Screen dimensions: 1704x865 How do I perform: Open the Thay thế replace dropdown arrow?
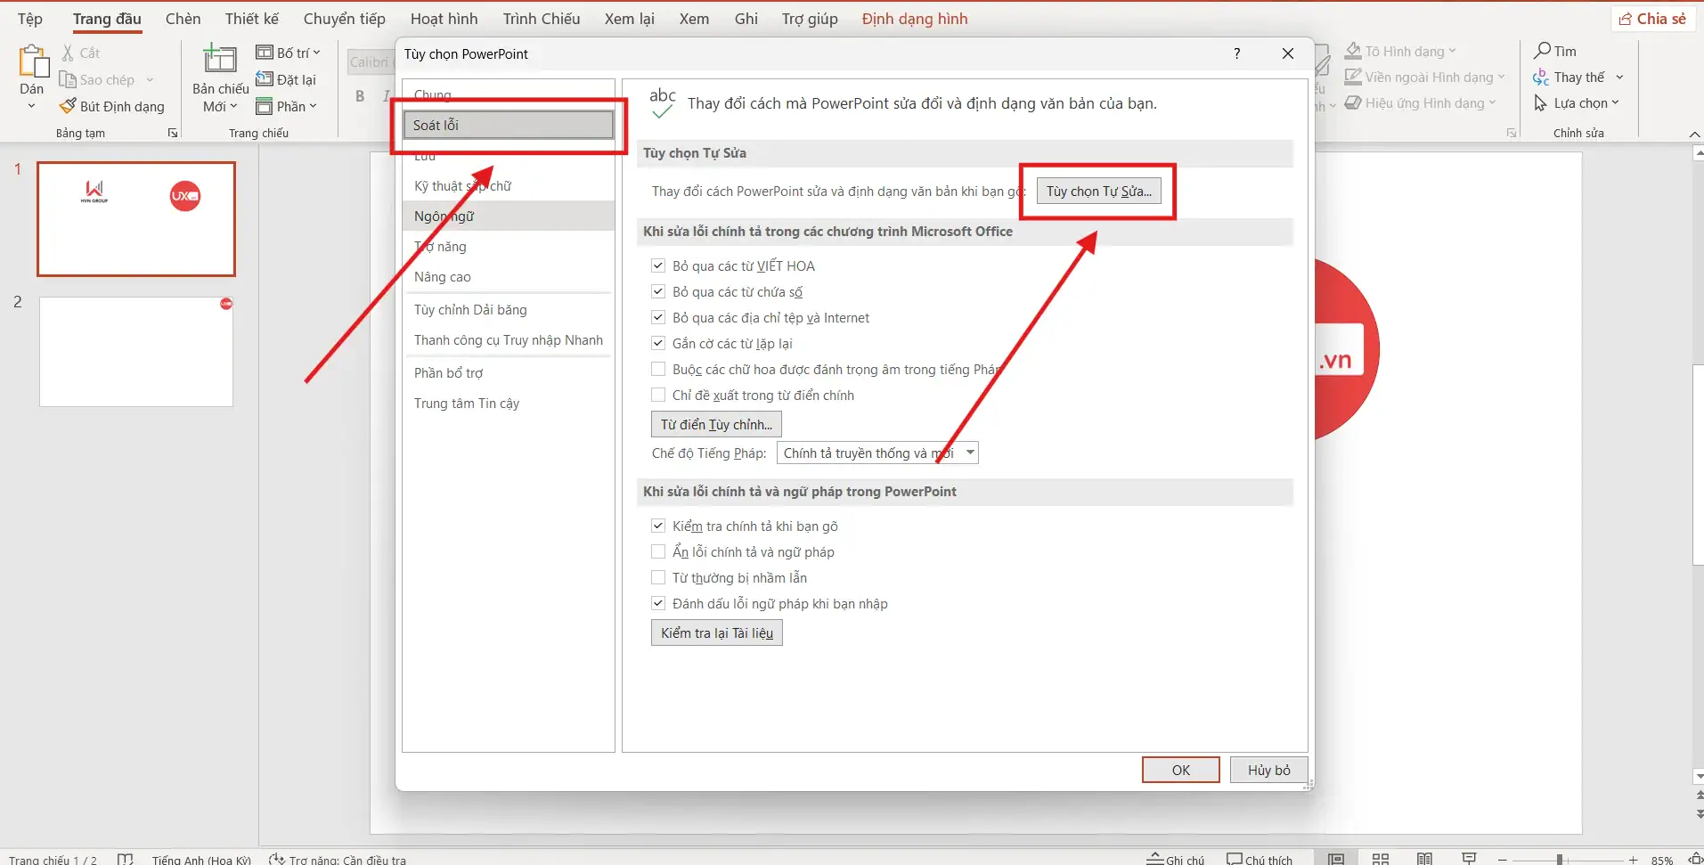(1619, 78)
